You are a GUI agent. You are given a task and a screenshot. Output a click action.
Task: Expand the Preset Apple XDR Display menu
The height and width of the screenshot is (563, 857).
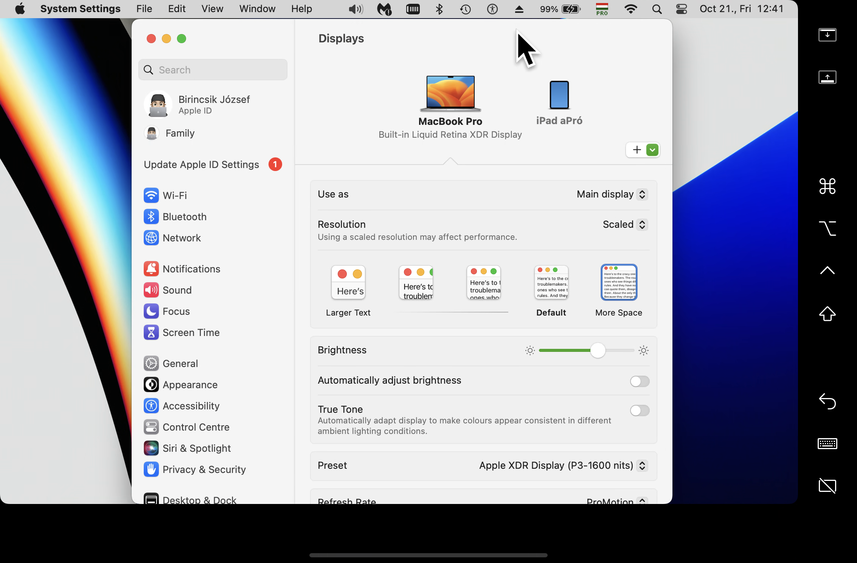pyautogui.click(x=563, y=466)
